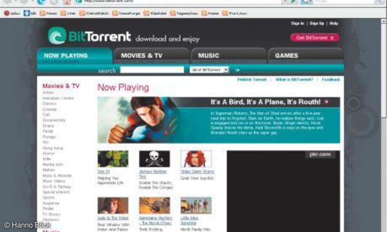387x232 pixels.
Task: Open the Now Playing tab
Action: pos(75,56)
